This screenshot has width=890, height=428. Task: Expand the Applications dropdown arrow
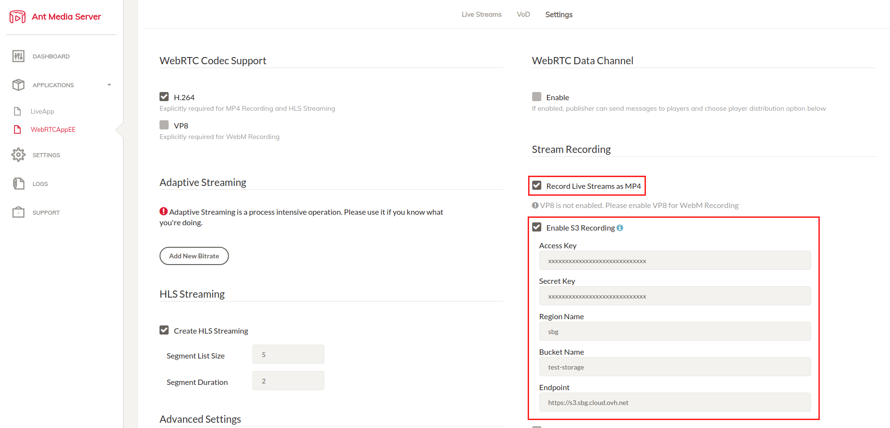[x=109, y=85]
